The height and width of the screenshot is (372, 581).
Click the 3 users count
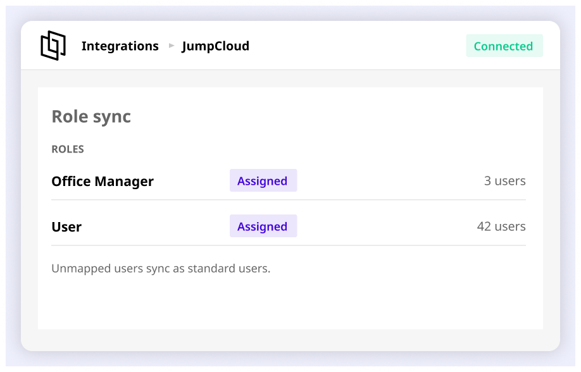click(504, 181)
